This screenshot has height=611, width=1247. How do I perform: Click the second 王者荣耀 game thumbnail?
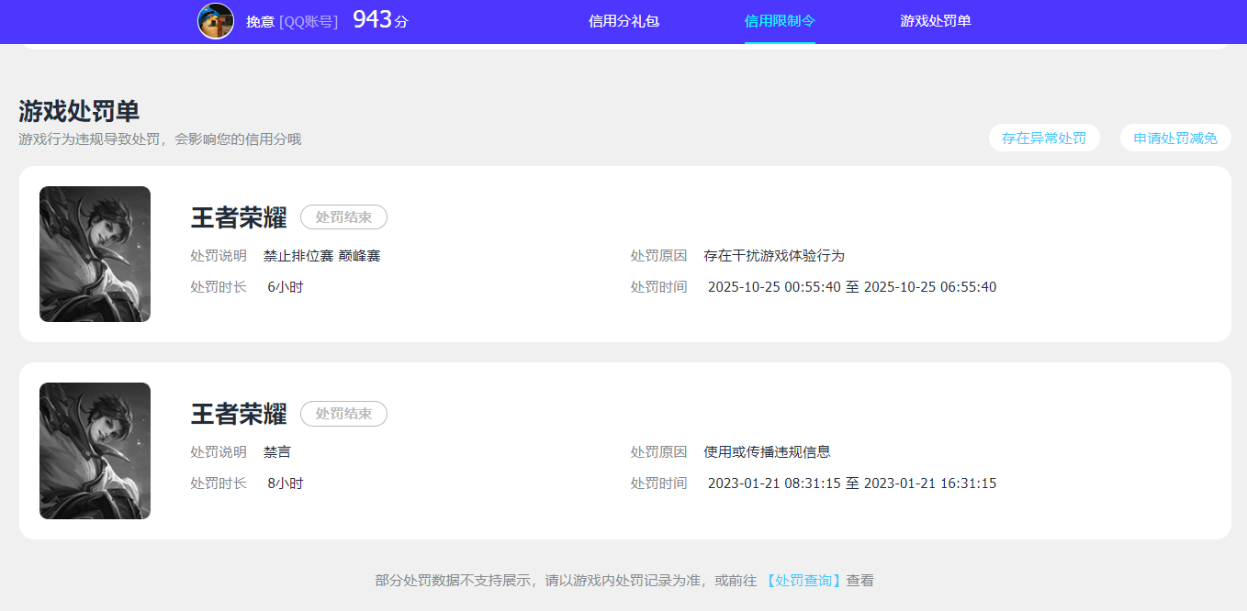pos(95,450)
